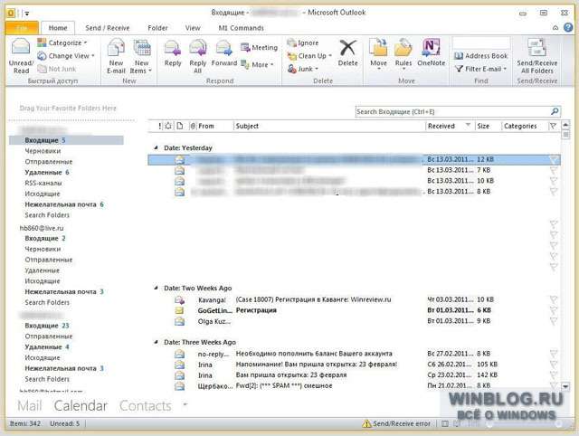Open the Rules menu
Screen dimensions: 579x436
(403, 54)
